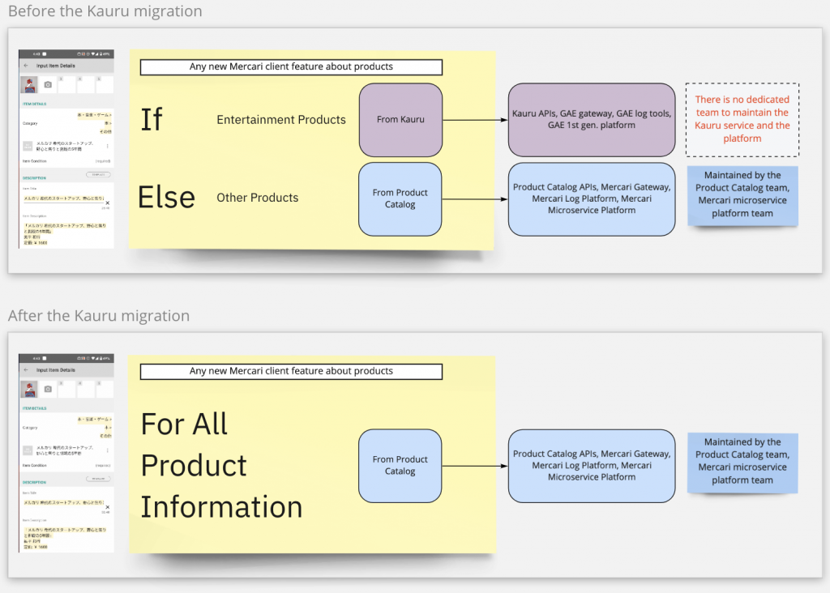Click 'Input Item Details' title in Before-migration phone
The height and width of the screenshot is (593, 830).
pyautogui.click(x=56, y=66)
